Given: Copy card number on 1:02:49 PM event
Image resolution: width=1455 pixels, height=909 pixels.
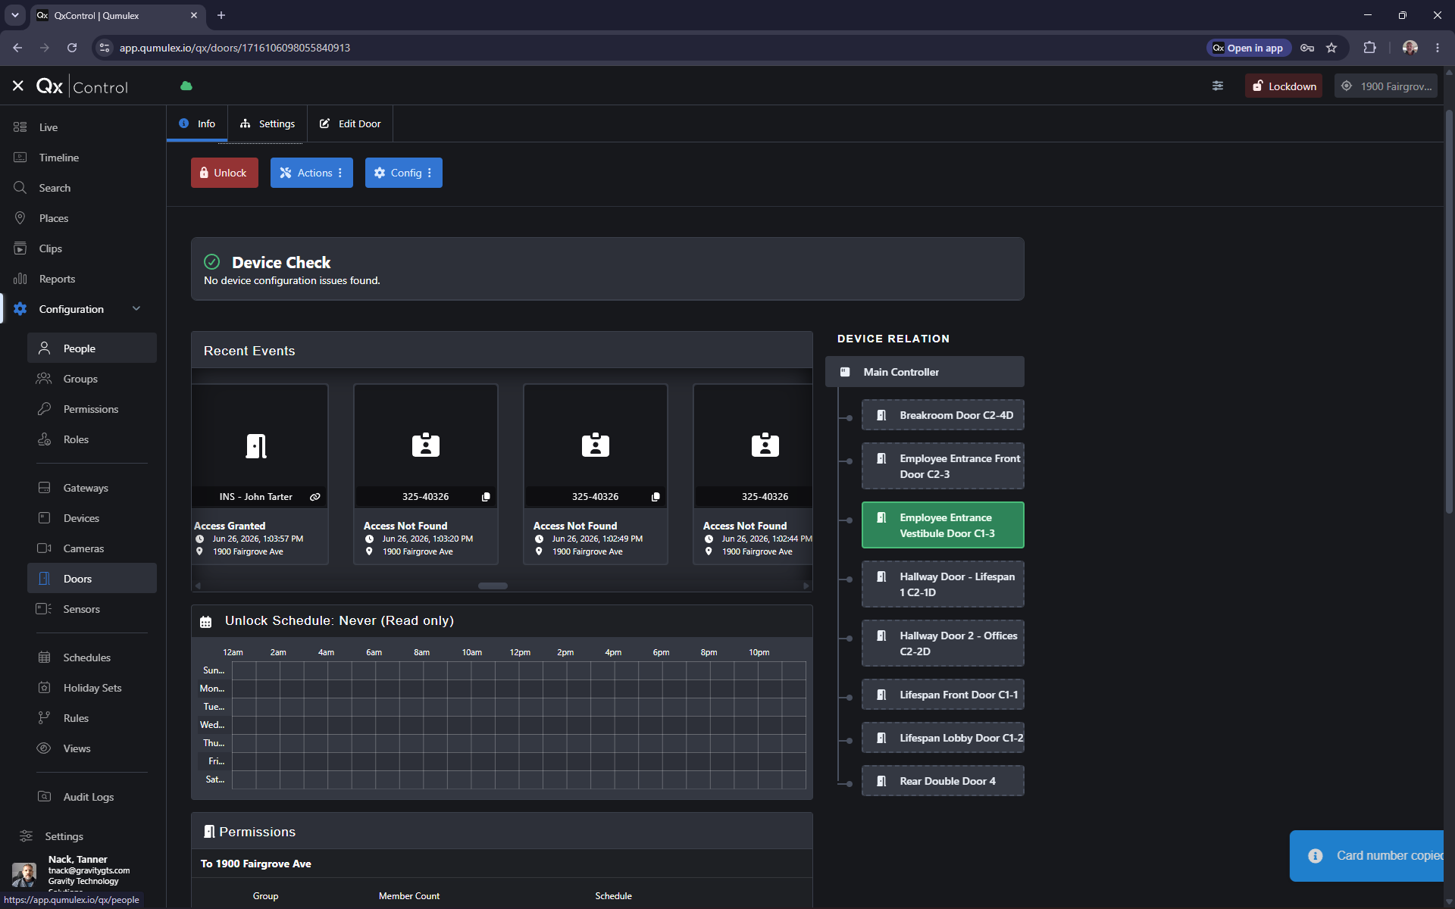Looking at the screenshot, I should (x=656, y=497).
